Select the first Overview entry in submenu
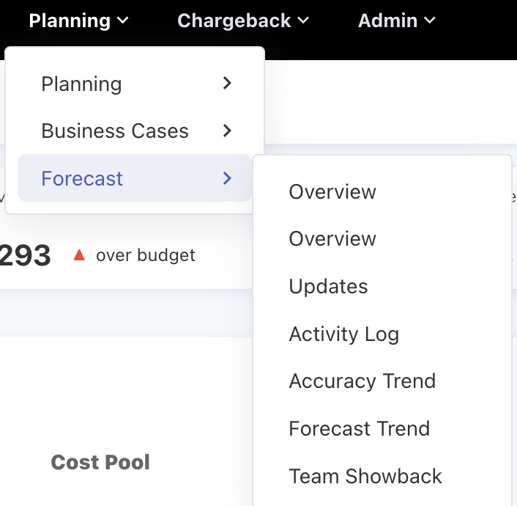The height and width of the screenshot is (506, 517). 332,192
